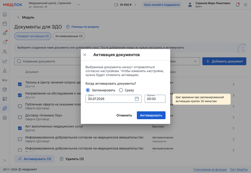
Task: Open the hamburger menu icon
Action: (245, 5)
